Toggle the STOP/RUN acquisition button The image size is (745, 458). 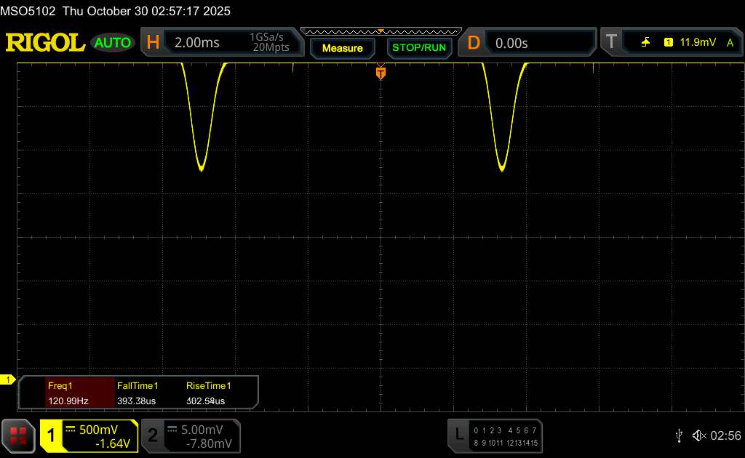(418, 48)
